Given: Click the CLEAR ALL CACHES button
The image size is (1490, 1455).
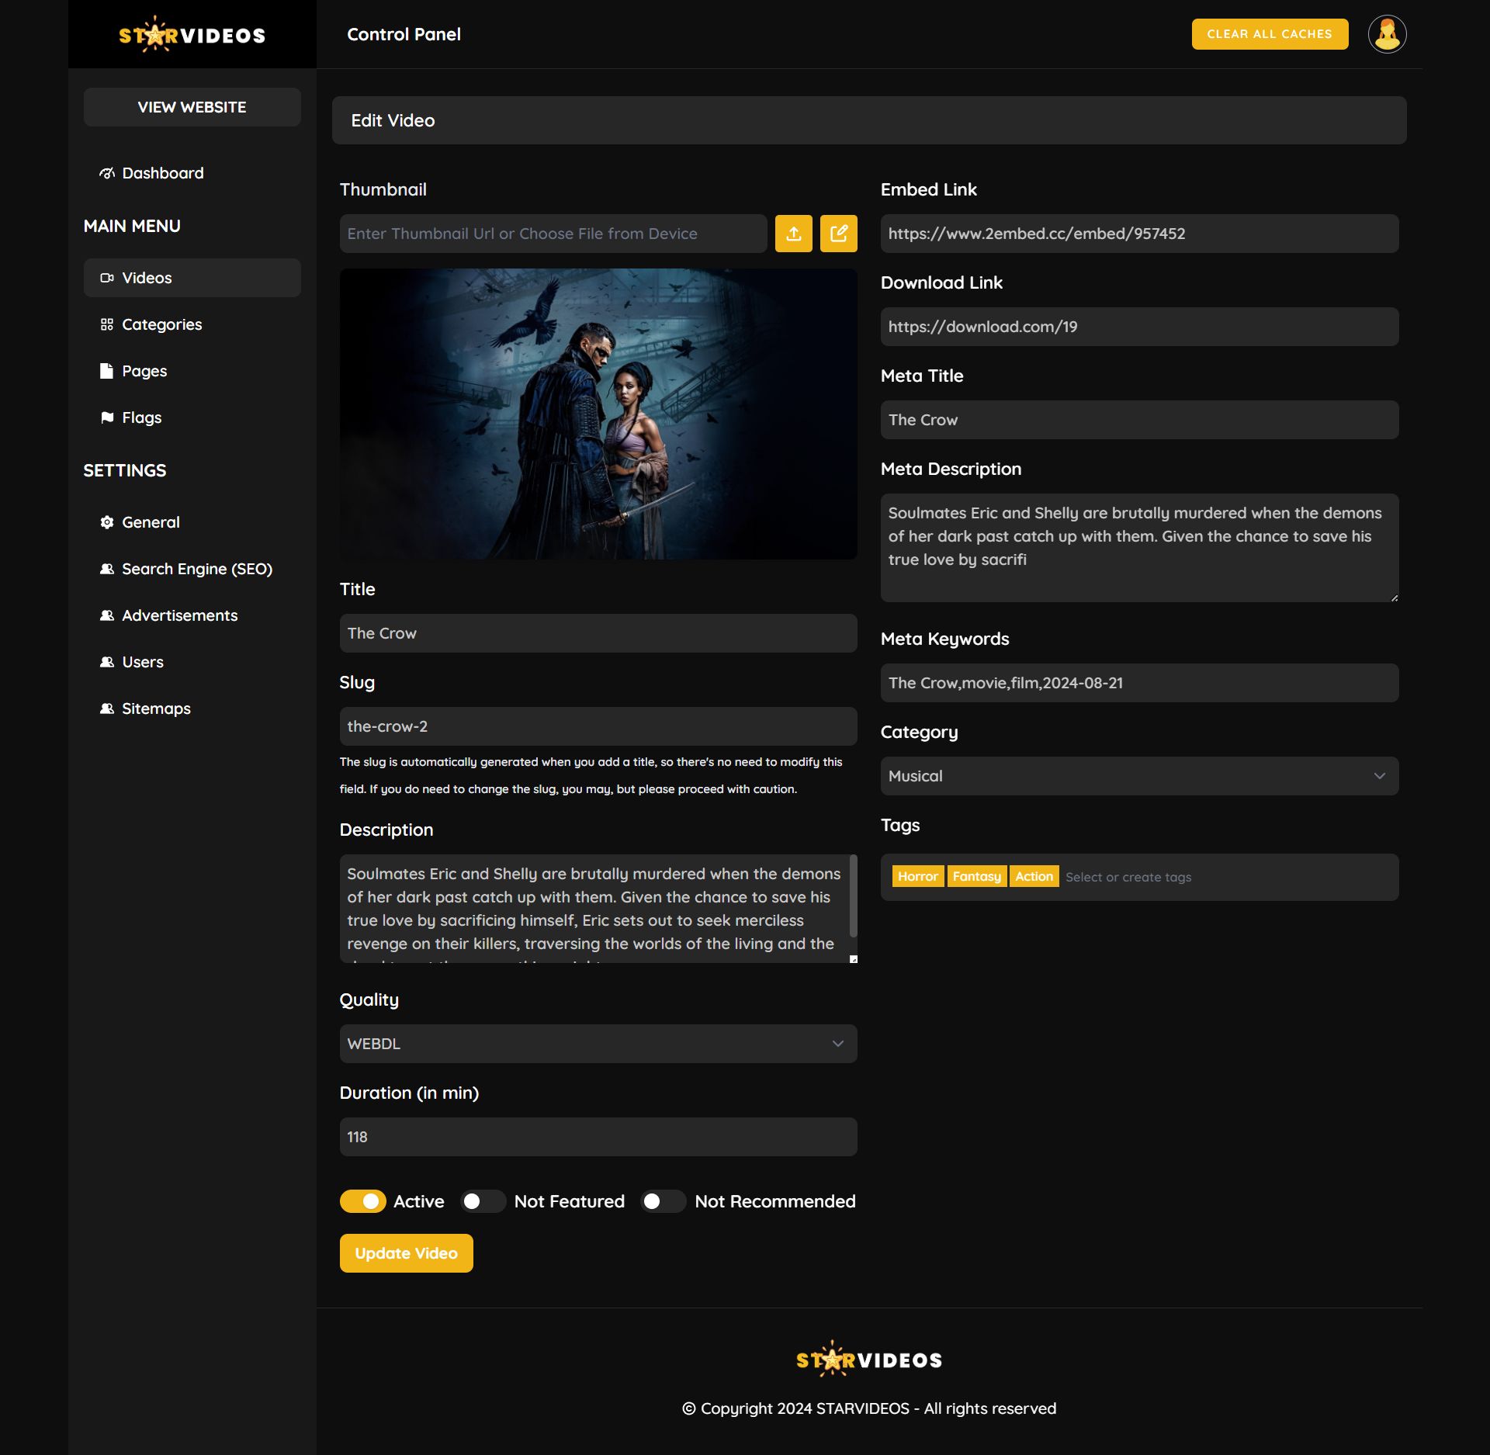Looking at the screenshot, I should coord(1270,34).
